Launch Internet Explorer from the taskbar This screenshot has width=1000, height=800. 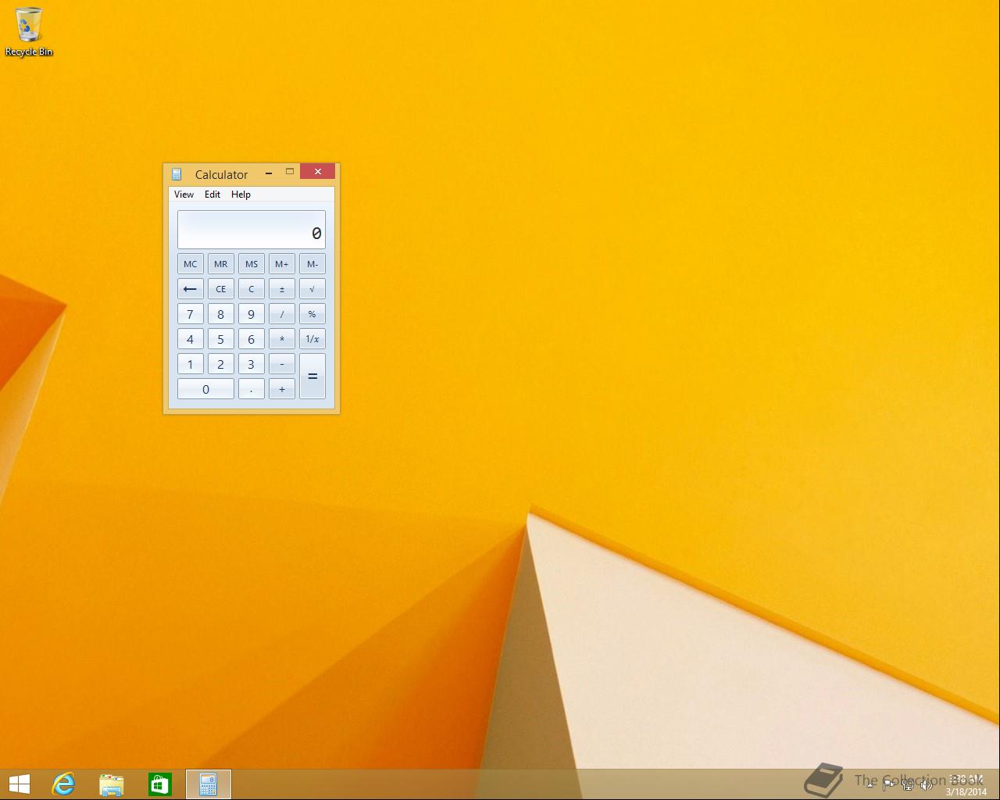63,784
